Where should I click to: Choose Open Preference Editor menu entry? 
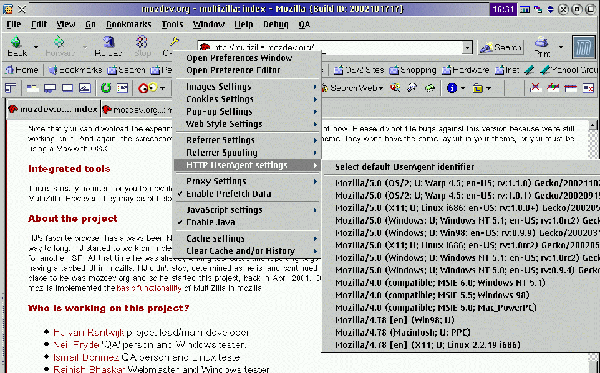247,70
